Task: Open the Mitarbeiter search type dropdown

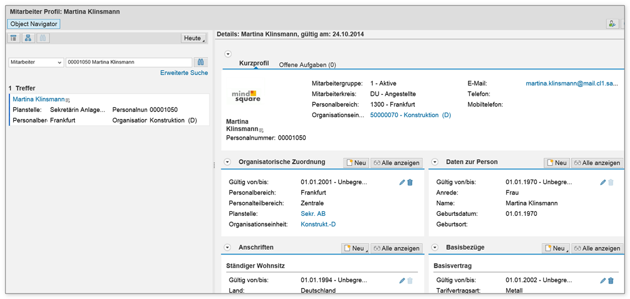Action: click(36, 62)
